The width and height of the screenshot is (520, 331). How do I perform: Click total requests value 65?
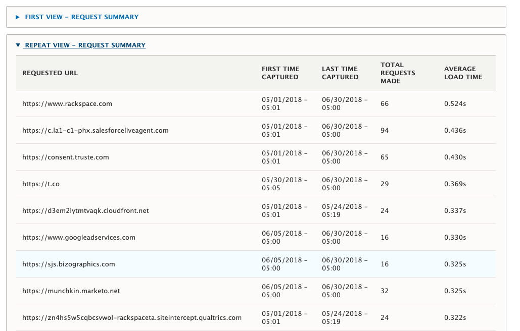point(385,157)
